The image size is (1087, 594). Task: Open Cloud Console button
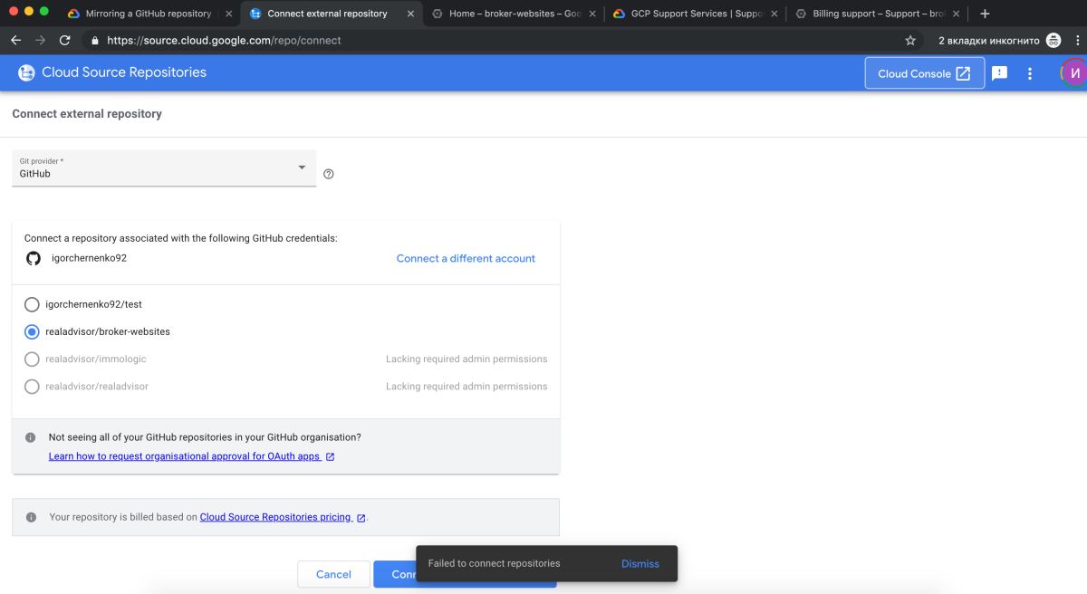(925, 73)
